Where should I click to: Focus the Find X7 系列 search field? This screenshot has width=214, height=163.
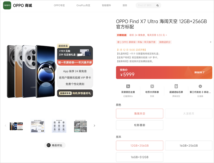146,6
